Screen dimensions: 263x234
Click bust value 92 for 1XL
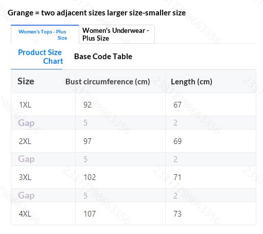pyautogui.click(x=87, y=105)
